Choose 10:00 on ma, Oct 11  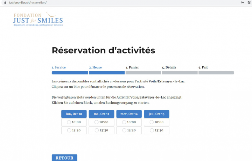click(101, 122)
